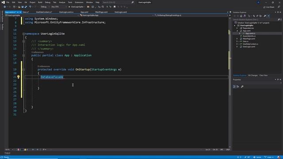Viewport: 283px width, 159px height.
Task: Open the Project menu
Action: (x=32, y=2)
